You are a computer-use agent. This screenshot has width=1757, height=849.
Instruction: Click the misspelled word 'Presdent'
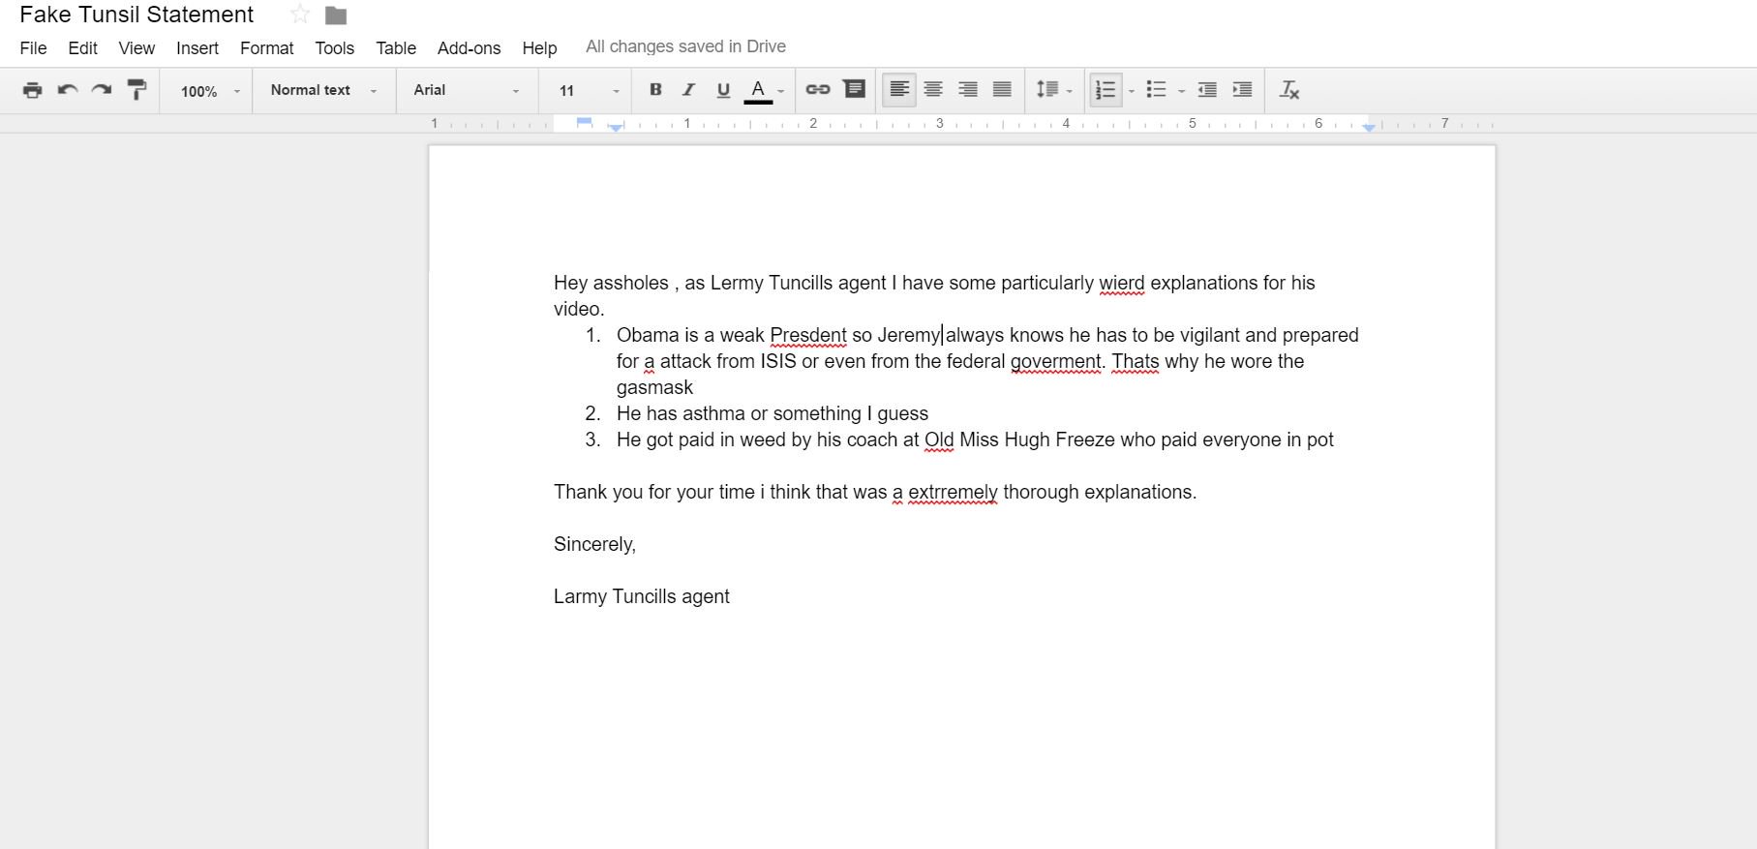click(x=808, y=336)
